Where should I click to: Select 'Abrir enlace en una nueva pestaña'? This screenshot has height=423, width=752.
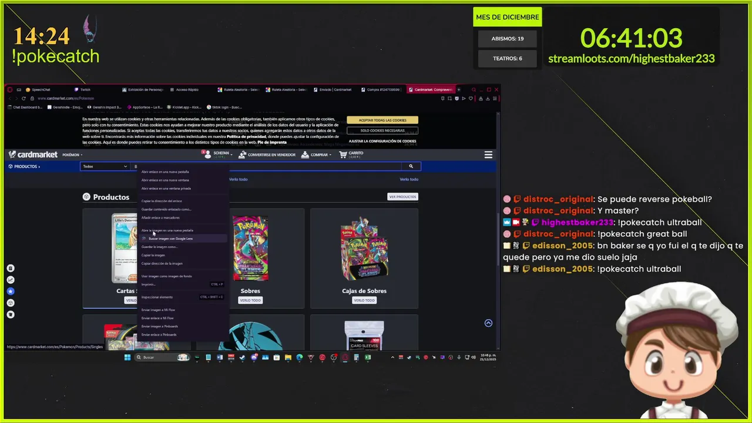pos(182,172)
